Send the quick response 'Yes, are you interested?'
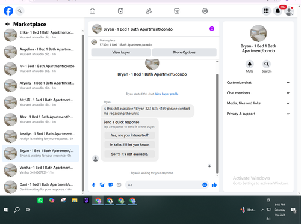301x224 pixels. (x=129, y=135)
